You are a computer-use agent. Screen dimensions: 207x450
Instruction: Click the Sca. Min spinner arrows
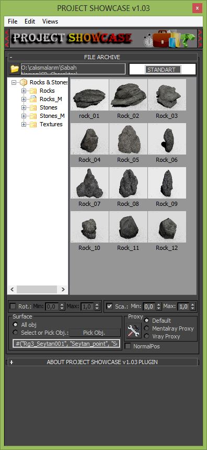tap(159, 306)
